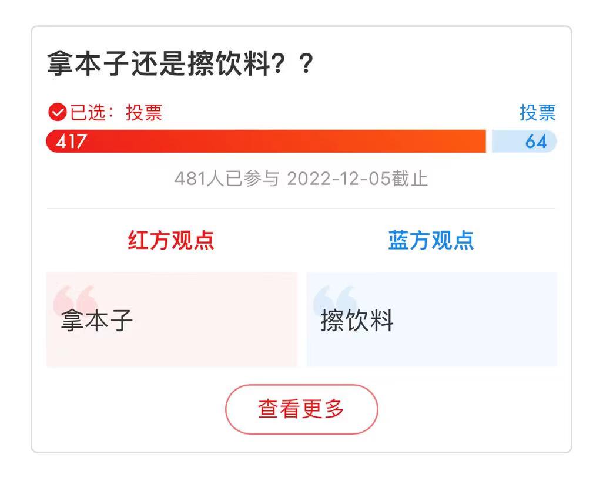Click the 2022-12-05截止 deadline text

(x=359, y=181)
